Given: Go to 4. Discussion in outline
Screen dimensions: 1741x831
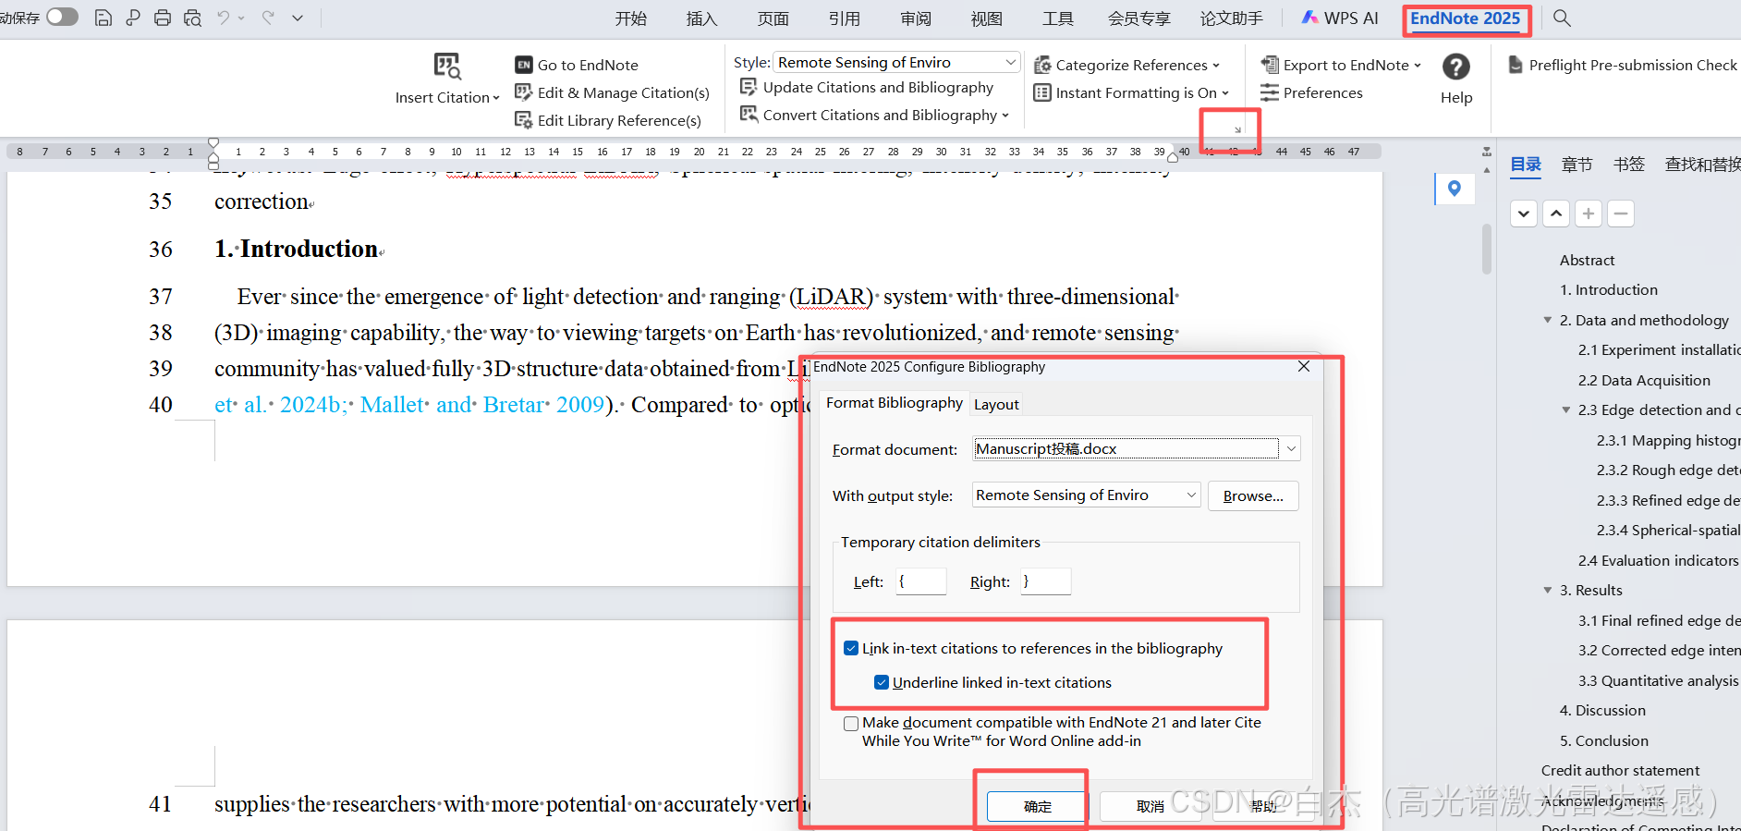Looking at the screenshot, I should point(1602,710).
